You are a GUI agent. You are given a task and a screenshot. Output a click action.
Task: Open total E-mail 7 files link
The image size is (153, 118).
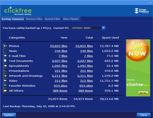[x=88, y=56]
